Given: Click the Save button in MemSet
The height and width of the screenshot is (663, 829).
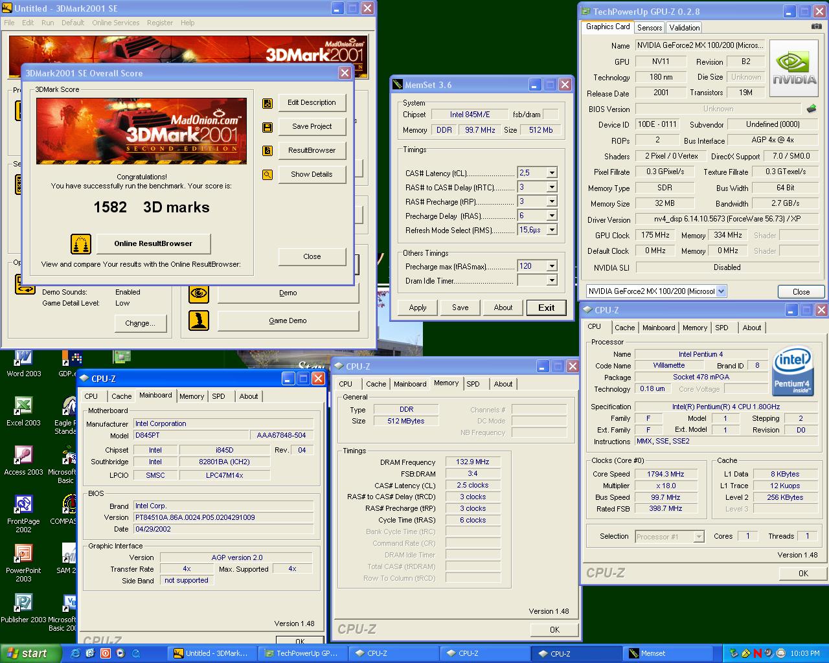Looking at the screenshot, I should click(460, 308).
